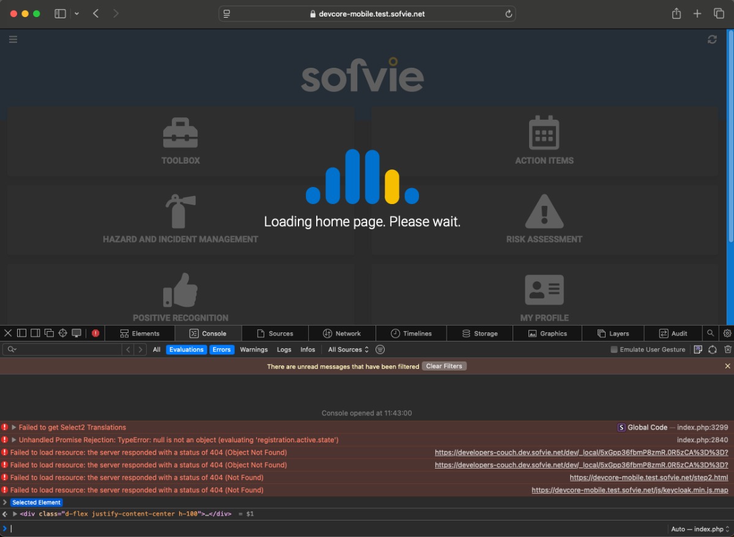Screen dimensions: 734x537
Task: Toggle the Evaluations filter
Action: click(187, 349)
